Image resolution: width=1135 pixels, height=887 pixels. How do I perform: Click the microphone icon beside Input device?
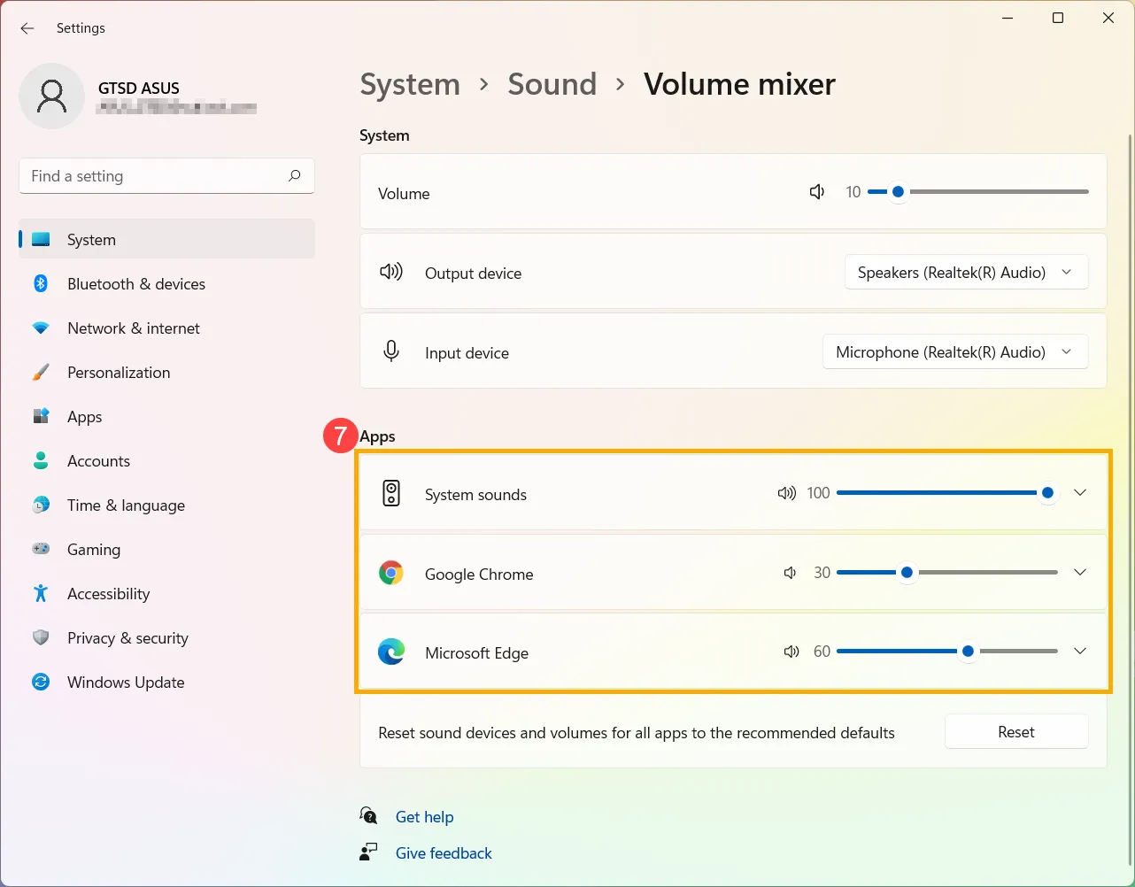tap(390, 351)
